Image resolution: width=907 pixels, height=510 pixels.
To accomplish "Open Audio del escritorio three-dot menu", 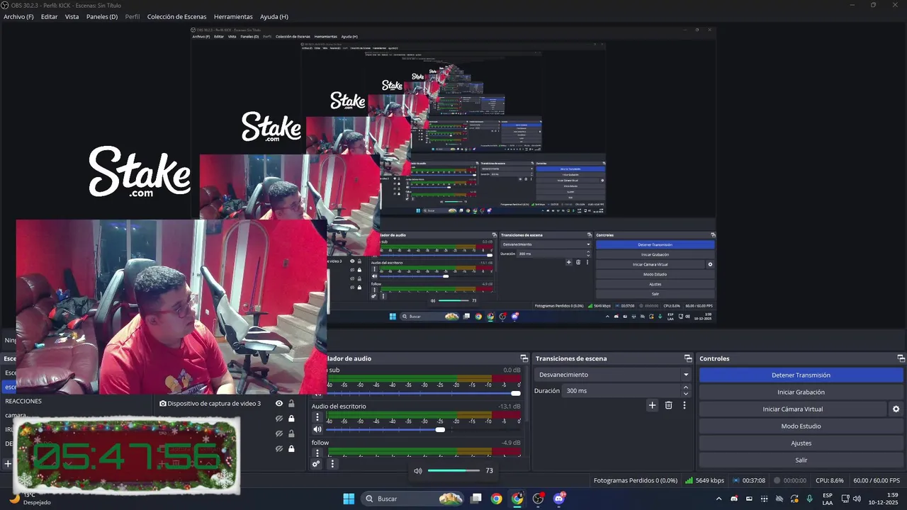I will click(x=317, y=418).
